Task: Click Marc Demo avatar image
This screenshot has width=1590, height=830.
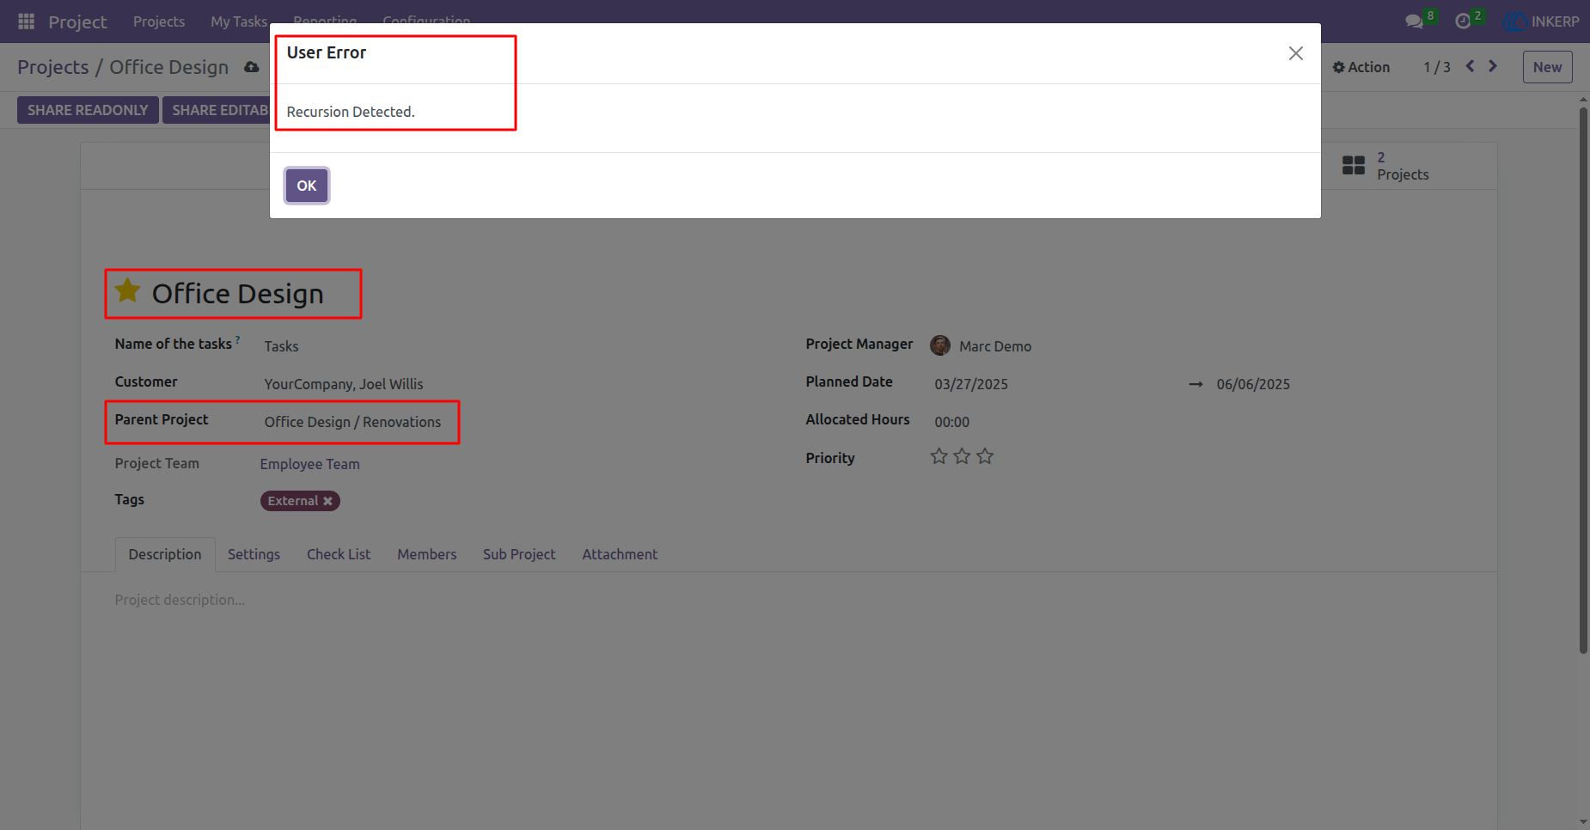Action: (x=940, y=345)
